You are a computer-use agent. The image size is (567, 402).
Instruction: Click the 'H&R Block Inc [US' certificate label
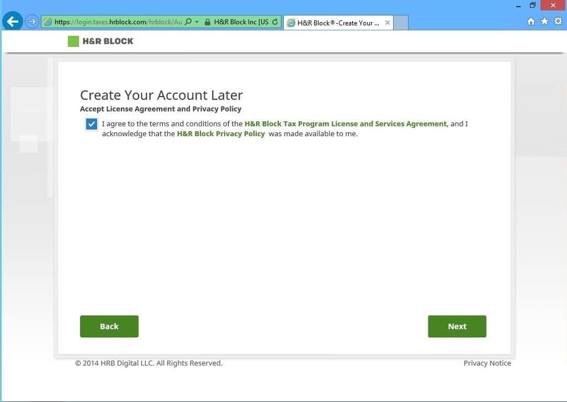coord(241,22)
